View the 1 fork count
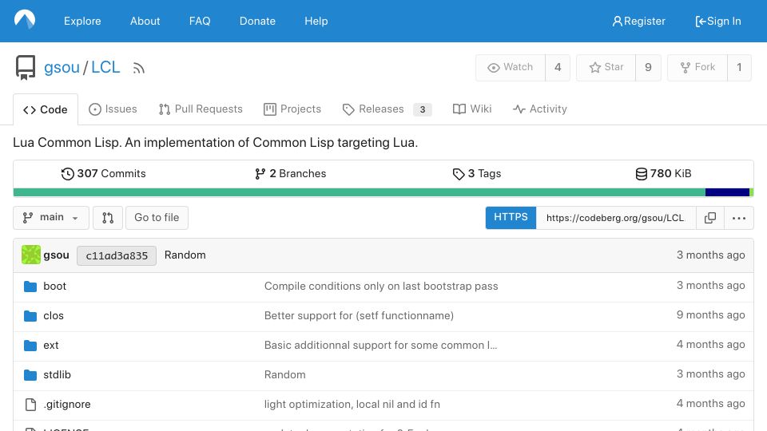767x431 pixels. (739, 67)
